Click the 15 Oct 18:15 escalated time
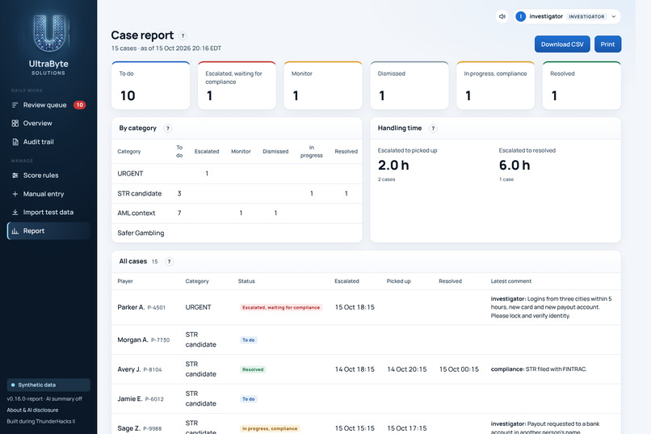 (x=355, y=307)
